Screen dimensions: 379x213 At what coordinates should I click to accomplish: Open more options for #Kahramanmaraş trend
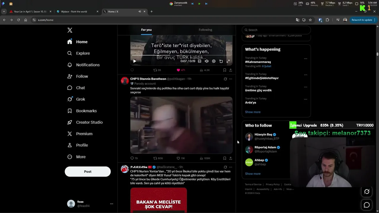click(x=306, y=59)
